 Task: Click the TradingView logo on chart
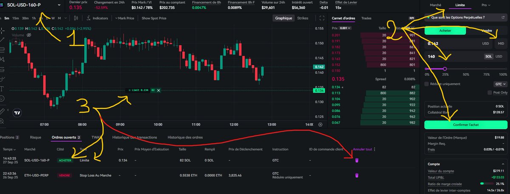point(17,113)
